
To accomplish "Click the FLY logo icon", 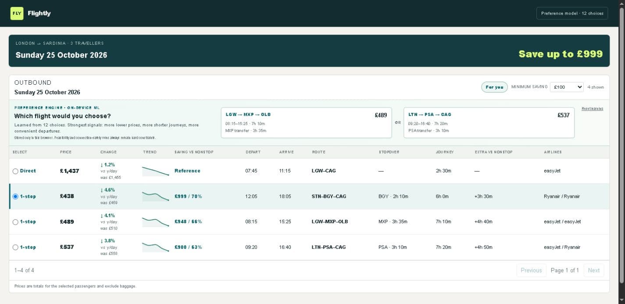I will pyautogui.click(x=17, y=13).
